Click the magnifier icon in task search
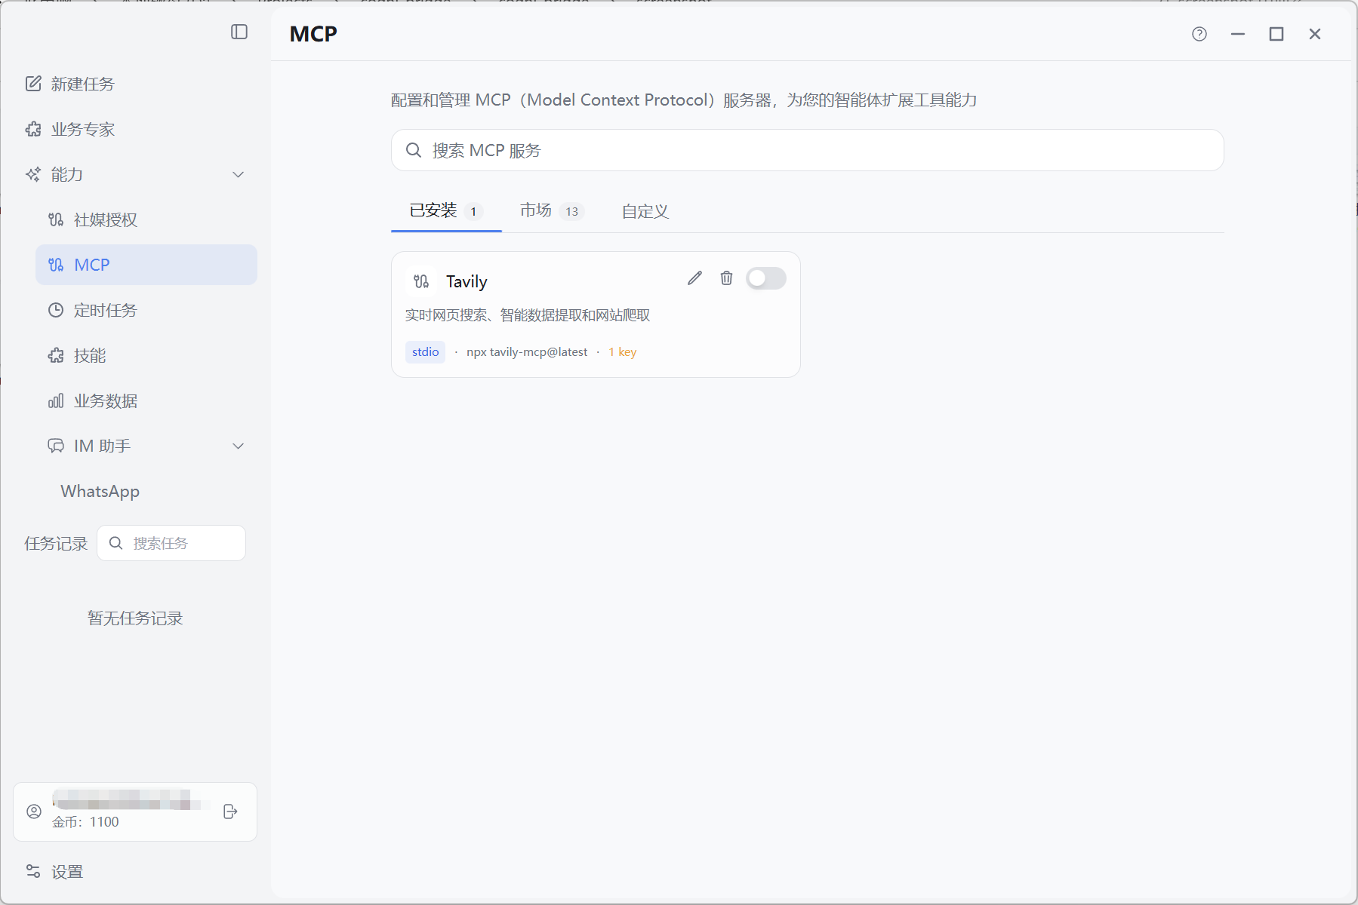1358x905 pixels. (x=115, y=543)
